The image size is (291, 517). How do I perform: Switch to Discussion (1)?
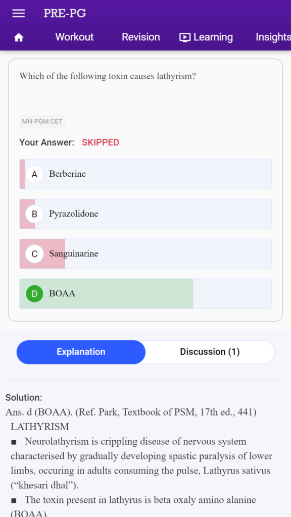210,352
